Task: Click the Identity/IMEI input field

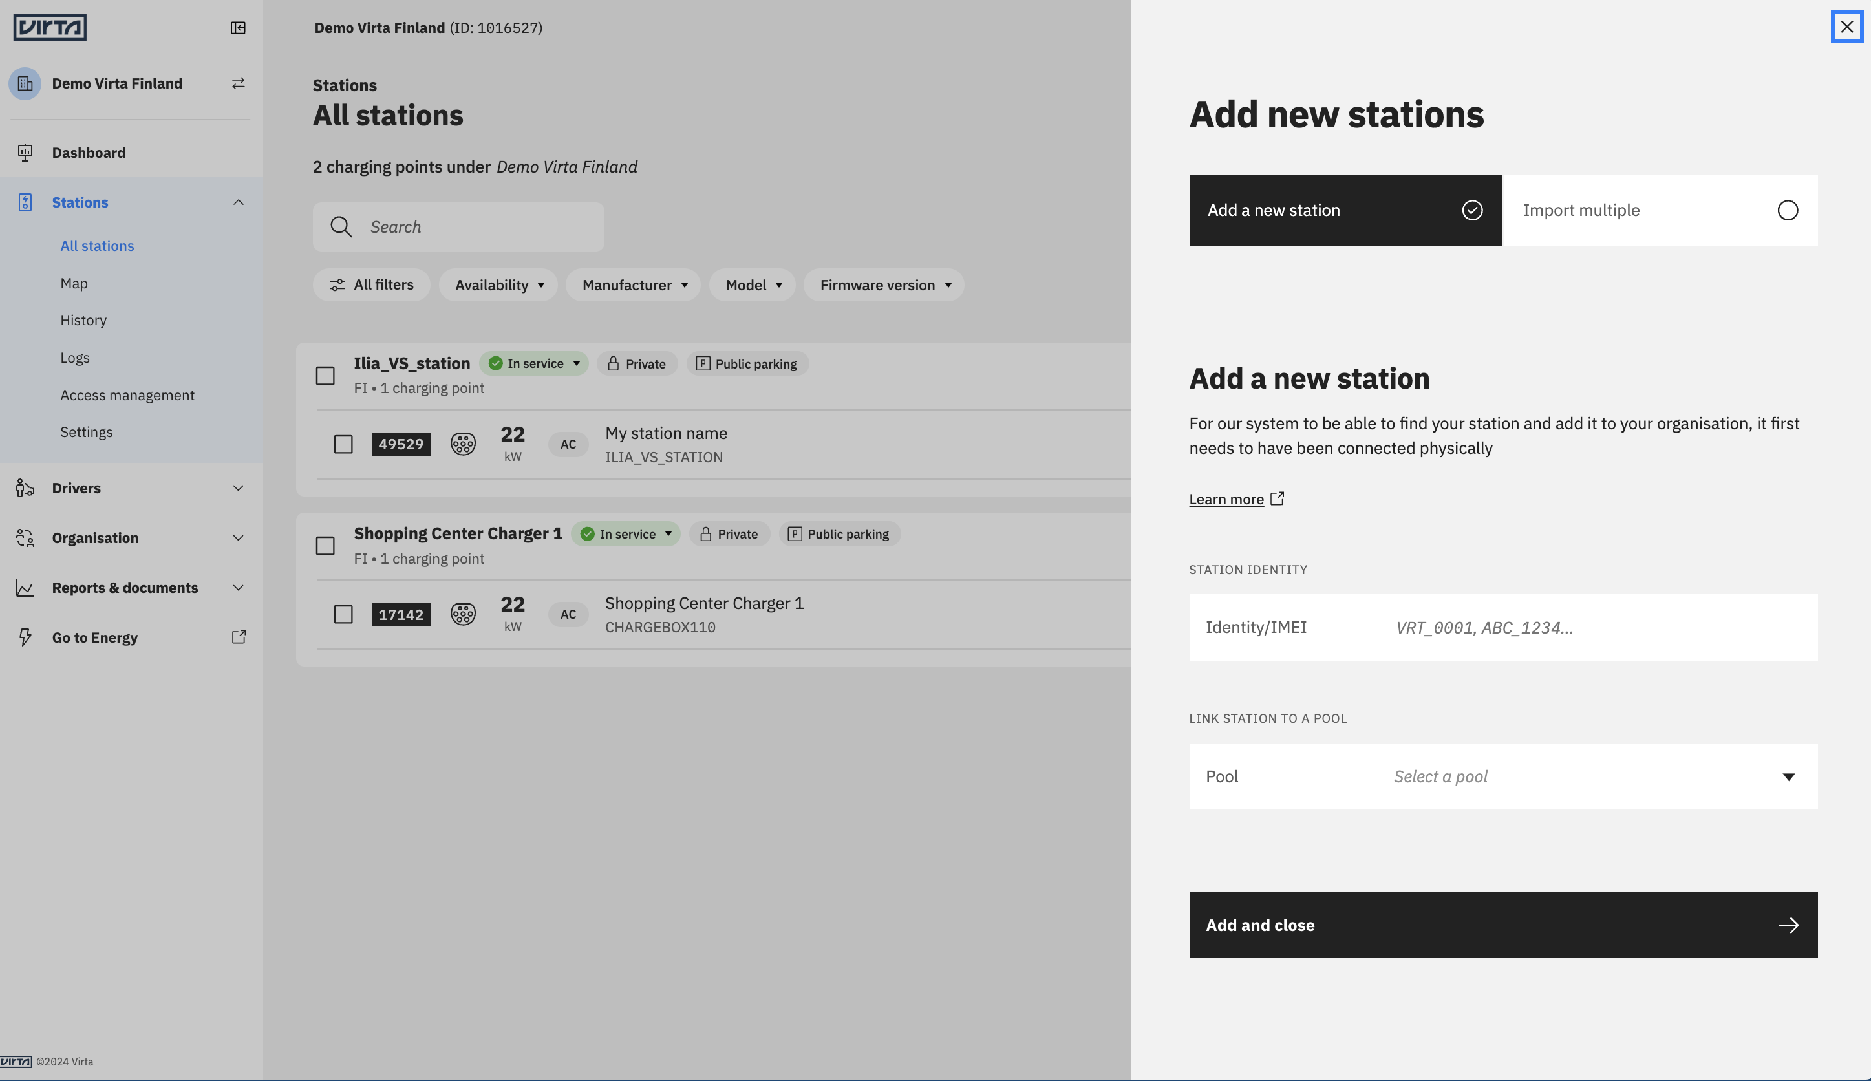Action: pyautogui.click(x=1504, y=627)
